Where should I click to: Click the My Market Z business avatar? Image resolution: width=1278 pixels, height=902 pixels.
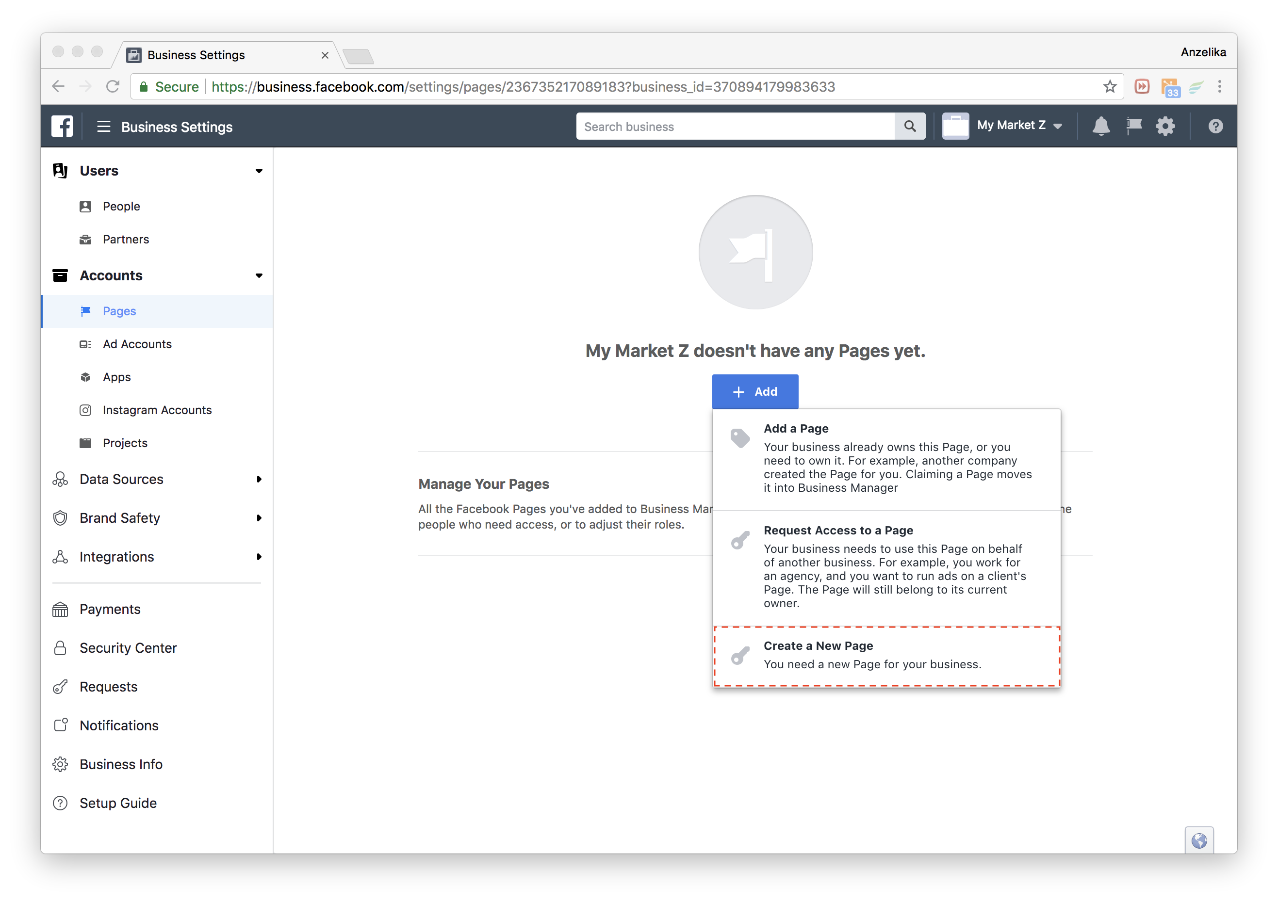pos(955,126)
